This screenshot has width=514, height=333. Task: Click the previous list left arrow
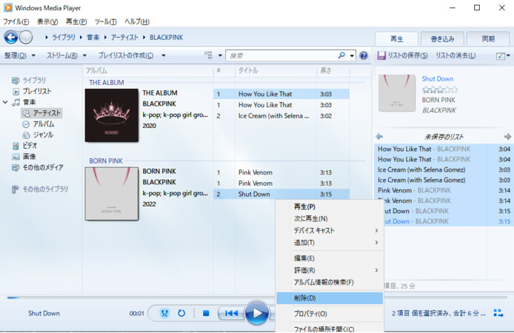point(379,136)
